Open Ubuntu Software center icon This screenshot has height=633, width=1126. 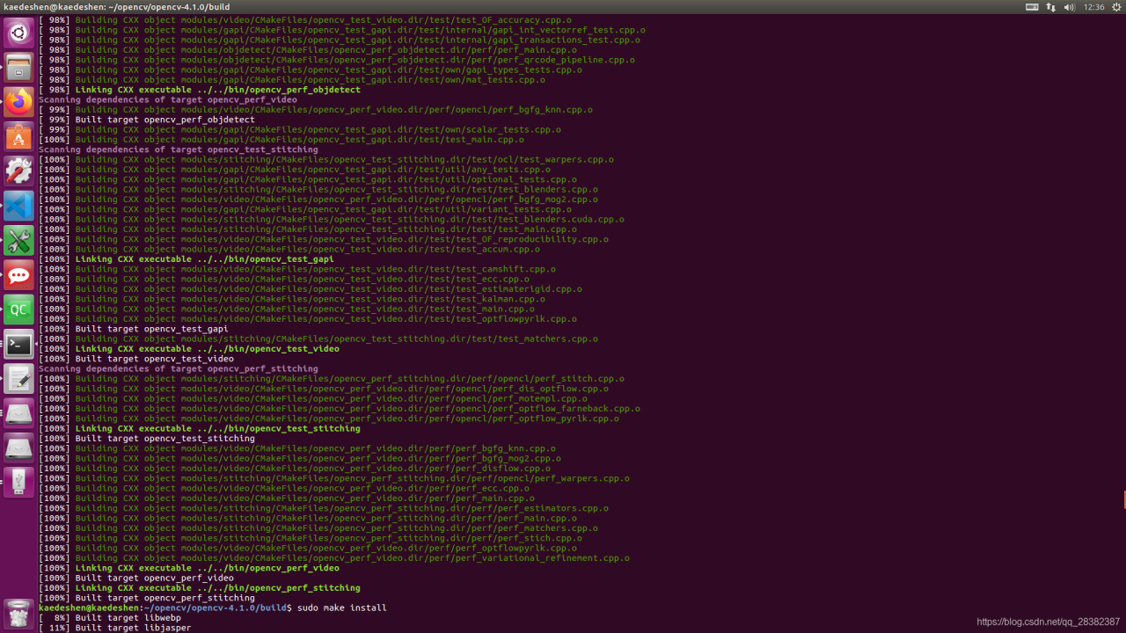(x=18, y=136)
